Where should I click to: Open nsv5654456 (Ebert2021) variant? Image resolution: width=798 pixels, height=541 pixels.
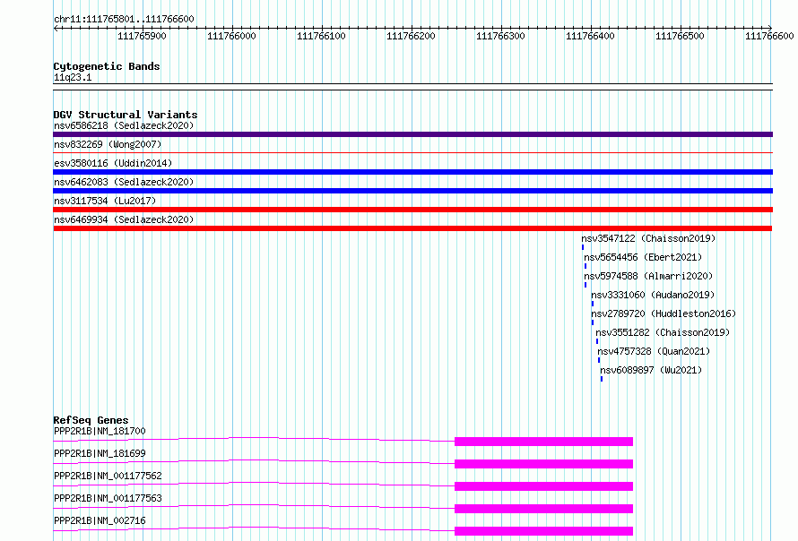pos(643,257)
